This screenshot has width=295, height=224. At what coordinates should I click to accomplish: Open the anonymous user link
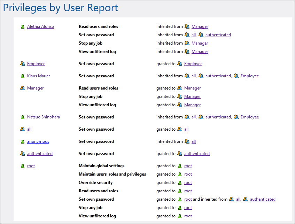[38, 141]
